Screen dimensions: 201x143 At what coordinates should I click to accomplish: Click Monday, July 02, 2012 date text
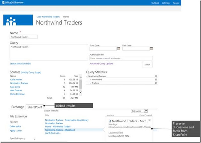[x=119, y=136]
